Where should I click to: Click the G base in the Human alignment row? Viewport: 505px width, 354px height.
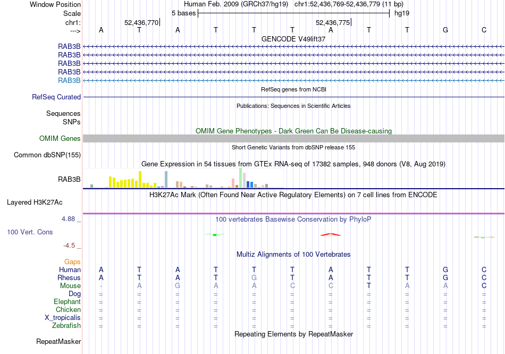point(445,270)
